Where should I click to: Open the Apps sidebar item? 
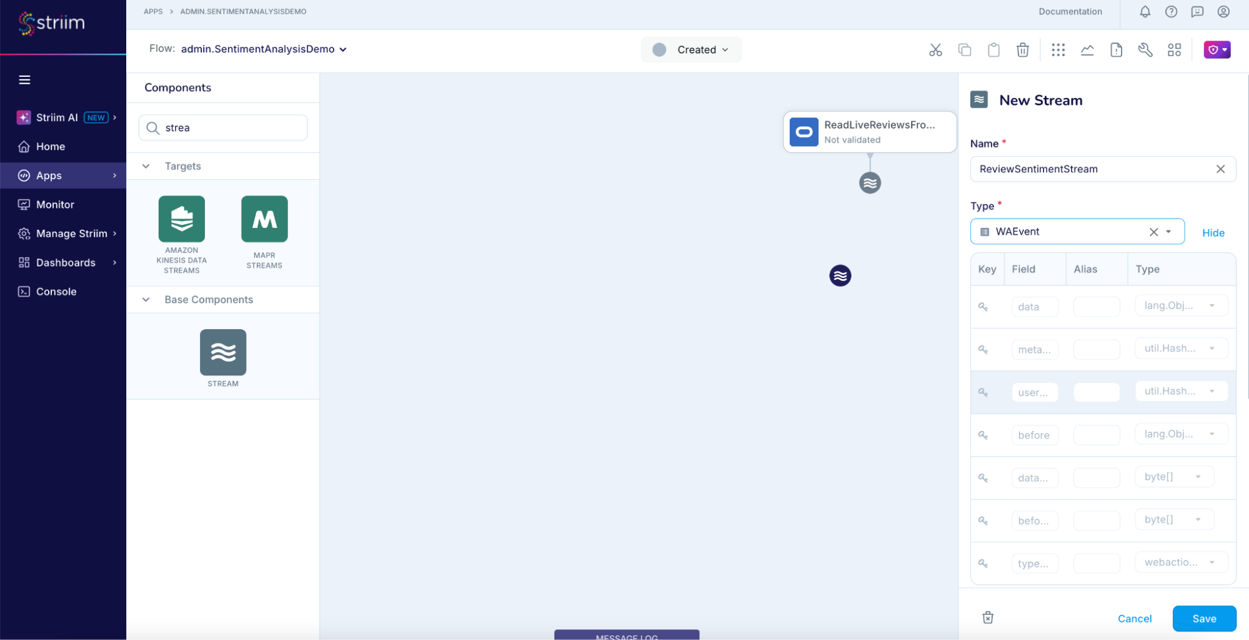(x=62, y=175)
